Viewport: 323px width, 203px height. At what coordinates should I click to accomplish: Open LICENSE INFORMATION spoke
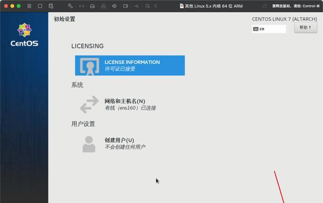pos(130,65)
